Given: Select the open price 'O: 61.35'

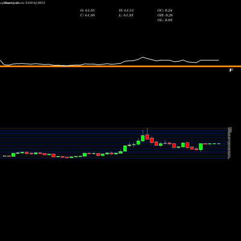Looking at the screenshot, I should point(87,11).
